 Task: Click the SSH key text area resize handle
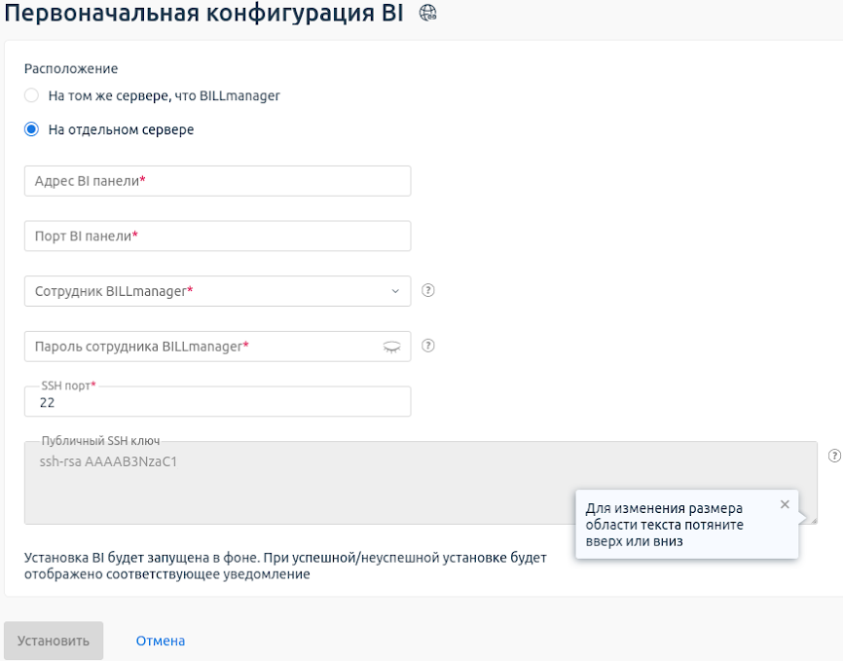pyautogui.click(x=812, y=519)
